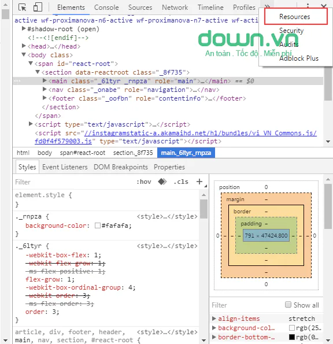The height and width of the screenshot is (344, 333).
Task: Open DOM Breakpoints sub-tab
Action: click(121, 167)
